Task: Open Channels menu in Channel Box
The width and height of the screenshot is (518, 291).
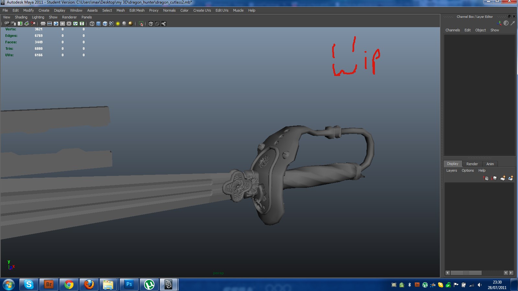Action: point(453,30)
